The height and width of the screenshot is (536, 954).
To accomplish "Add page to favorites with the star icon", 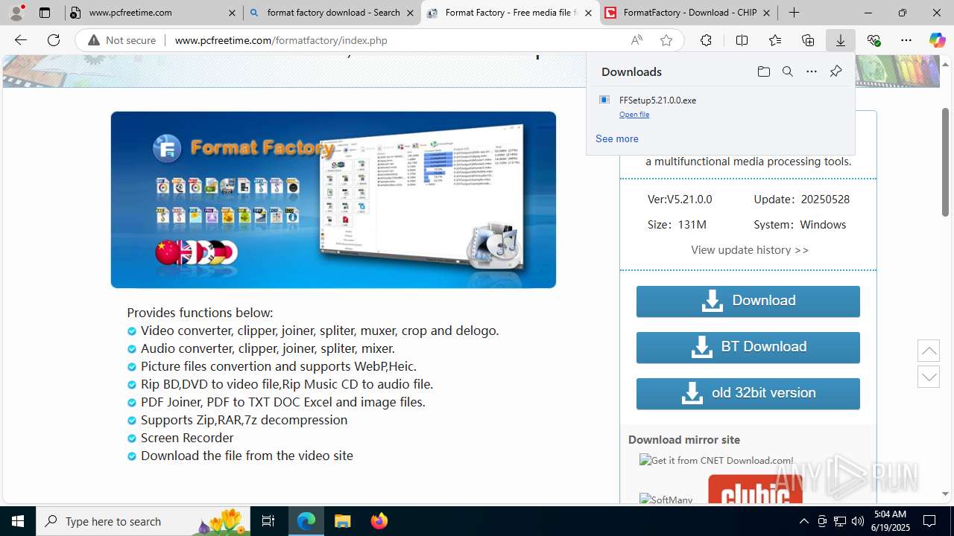I will tap(666, 40).
